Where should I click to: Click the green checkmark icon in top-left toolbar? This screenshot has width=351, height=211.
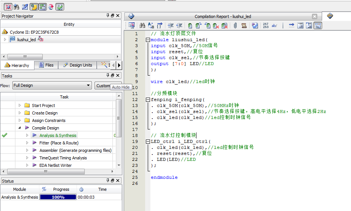click(x=60, y=7)
